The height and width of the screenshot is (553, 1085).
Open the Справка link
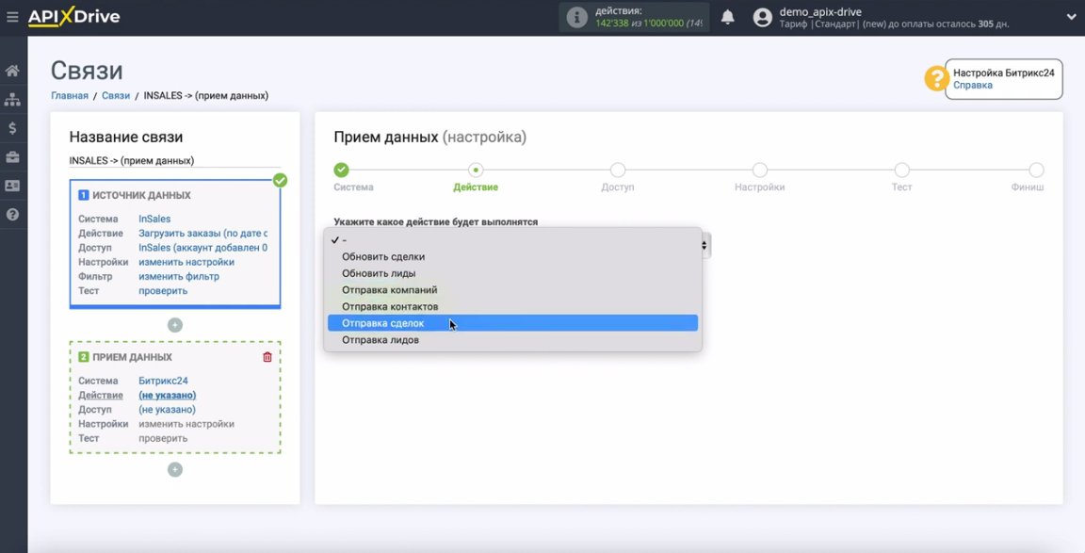(972, 85)
